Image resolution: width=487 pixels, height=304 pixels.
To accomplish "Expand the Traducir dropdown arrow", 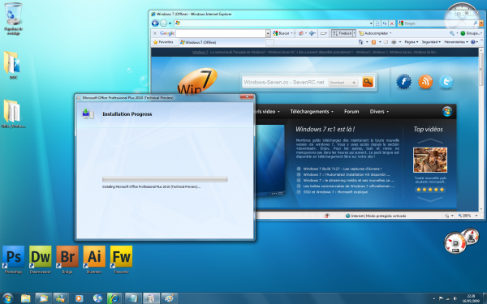I will (354, 33).
